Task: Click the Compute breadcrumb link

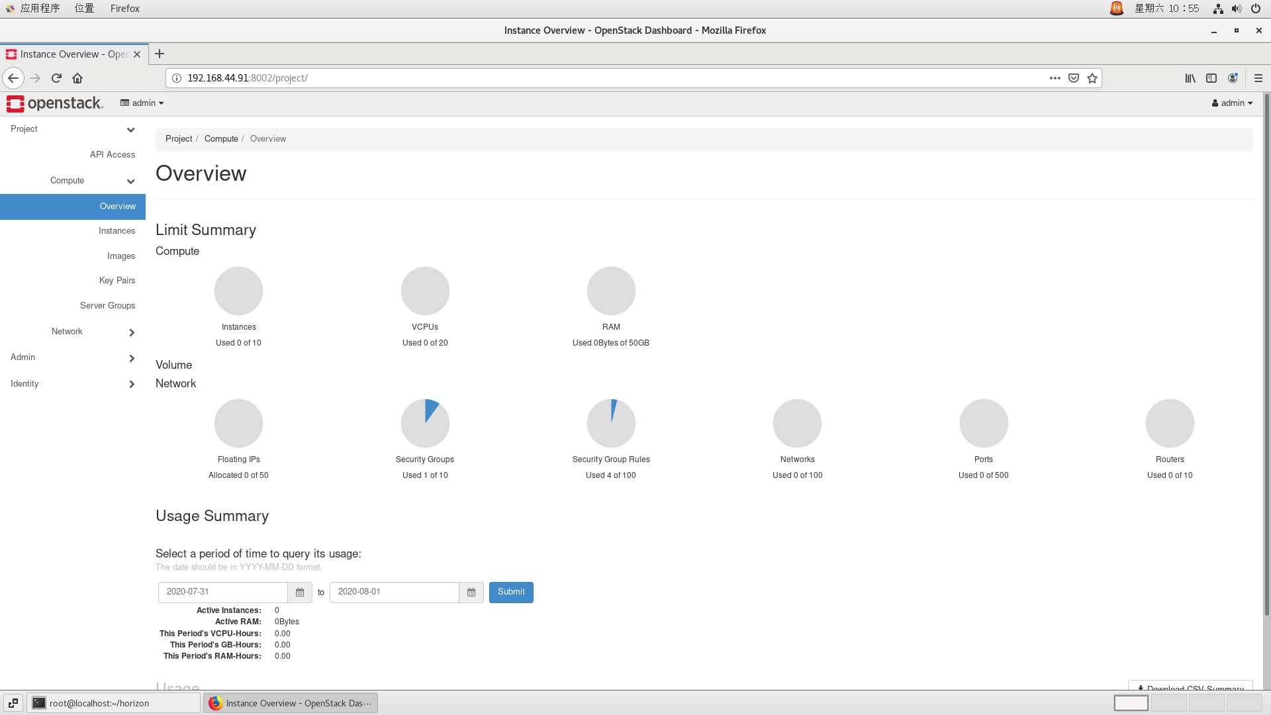Action: (221, 138)
